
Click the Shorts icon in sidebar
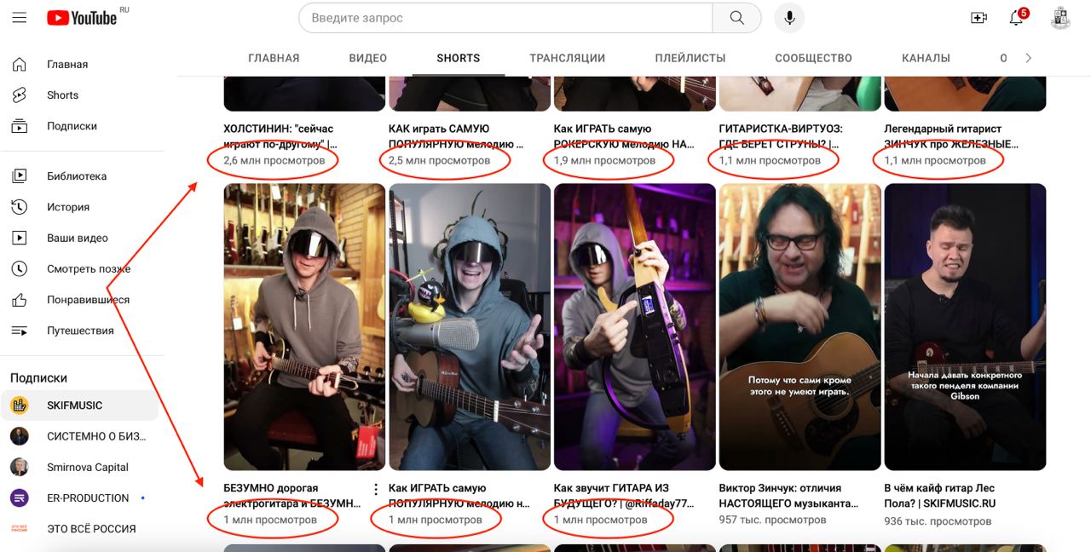click(x=19, y=95)
